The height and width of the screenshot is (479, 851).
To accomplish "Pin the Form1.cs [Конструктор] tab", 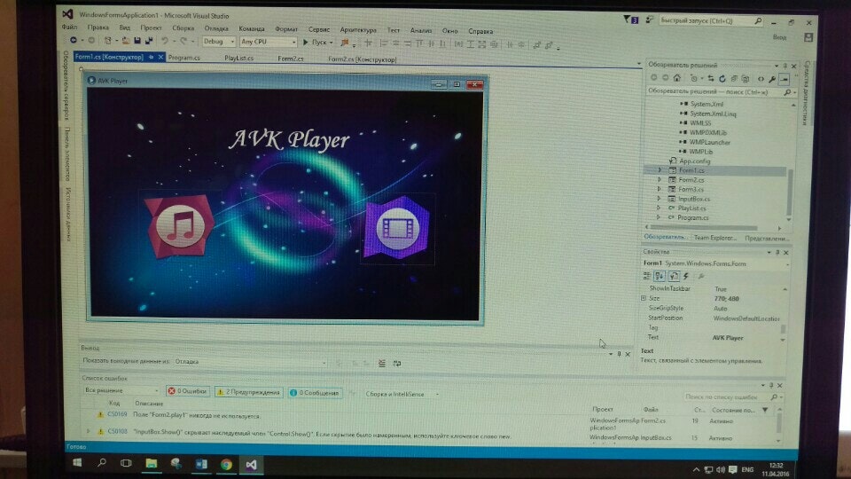I will coord(152,57).
